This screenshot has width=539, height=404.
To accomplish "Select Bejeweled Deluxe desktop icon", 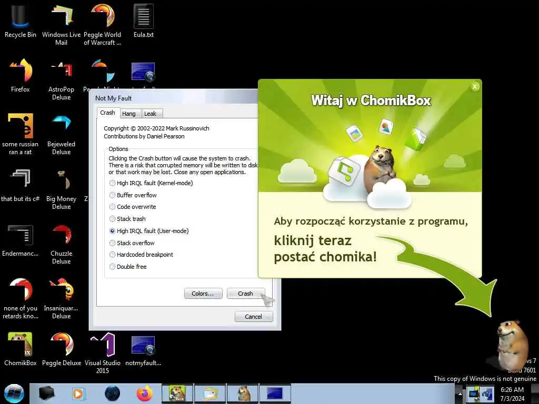I will point(61,134).
